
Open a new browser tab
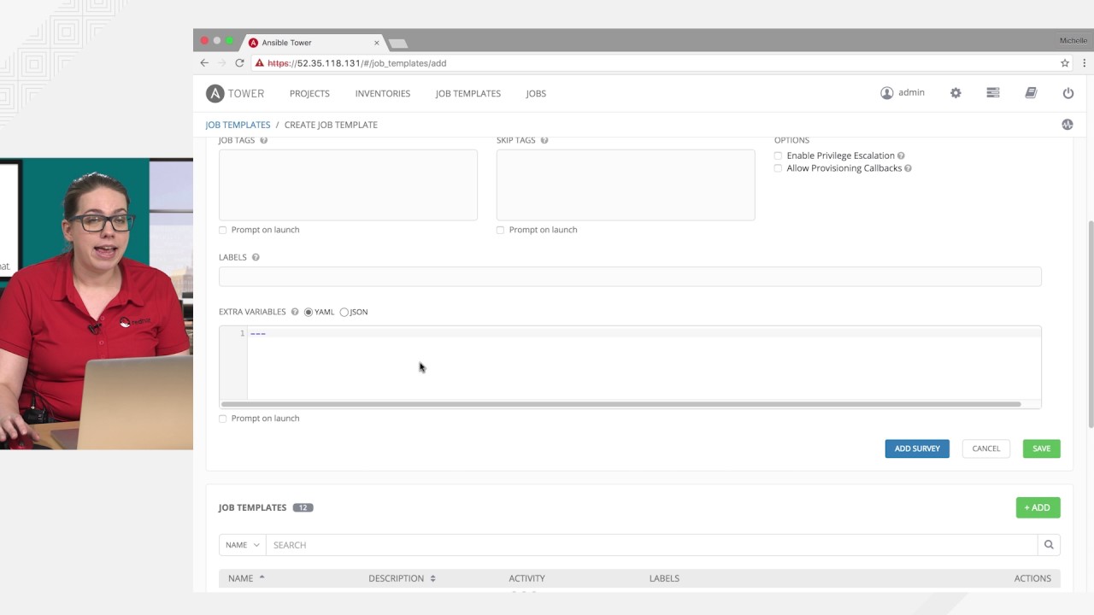point(397,44)
